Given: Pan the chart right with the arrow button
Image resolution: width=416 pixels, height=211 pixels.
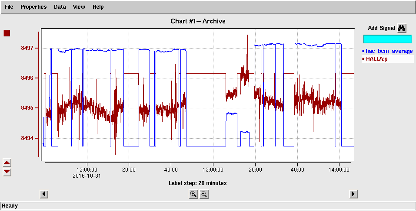Looking at the screenshot, I should click(x=353, y=194).
